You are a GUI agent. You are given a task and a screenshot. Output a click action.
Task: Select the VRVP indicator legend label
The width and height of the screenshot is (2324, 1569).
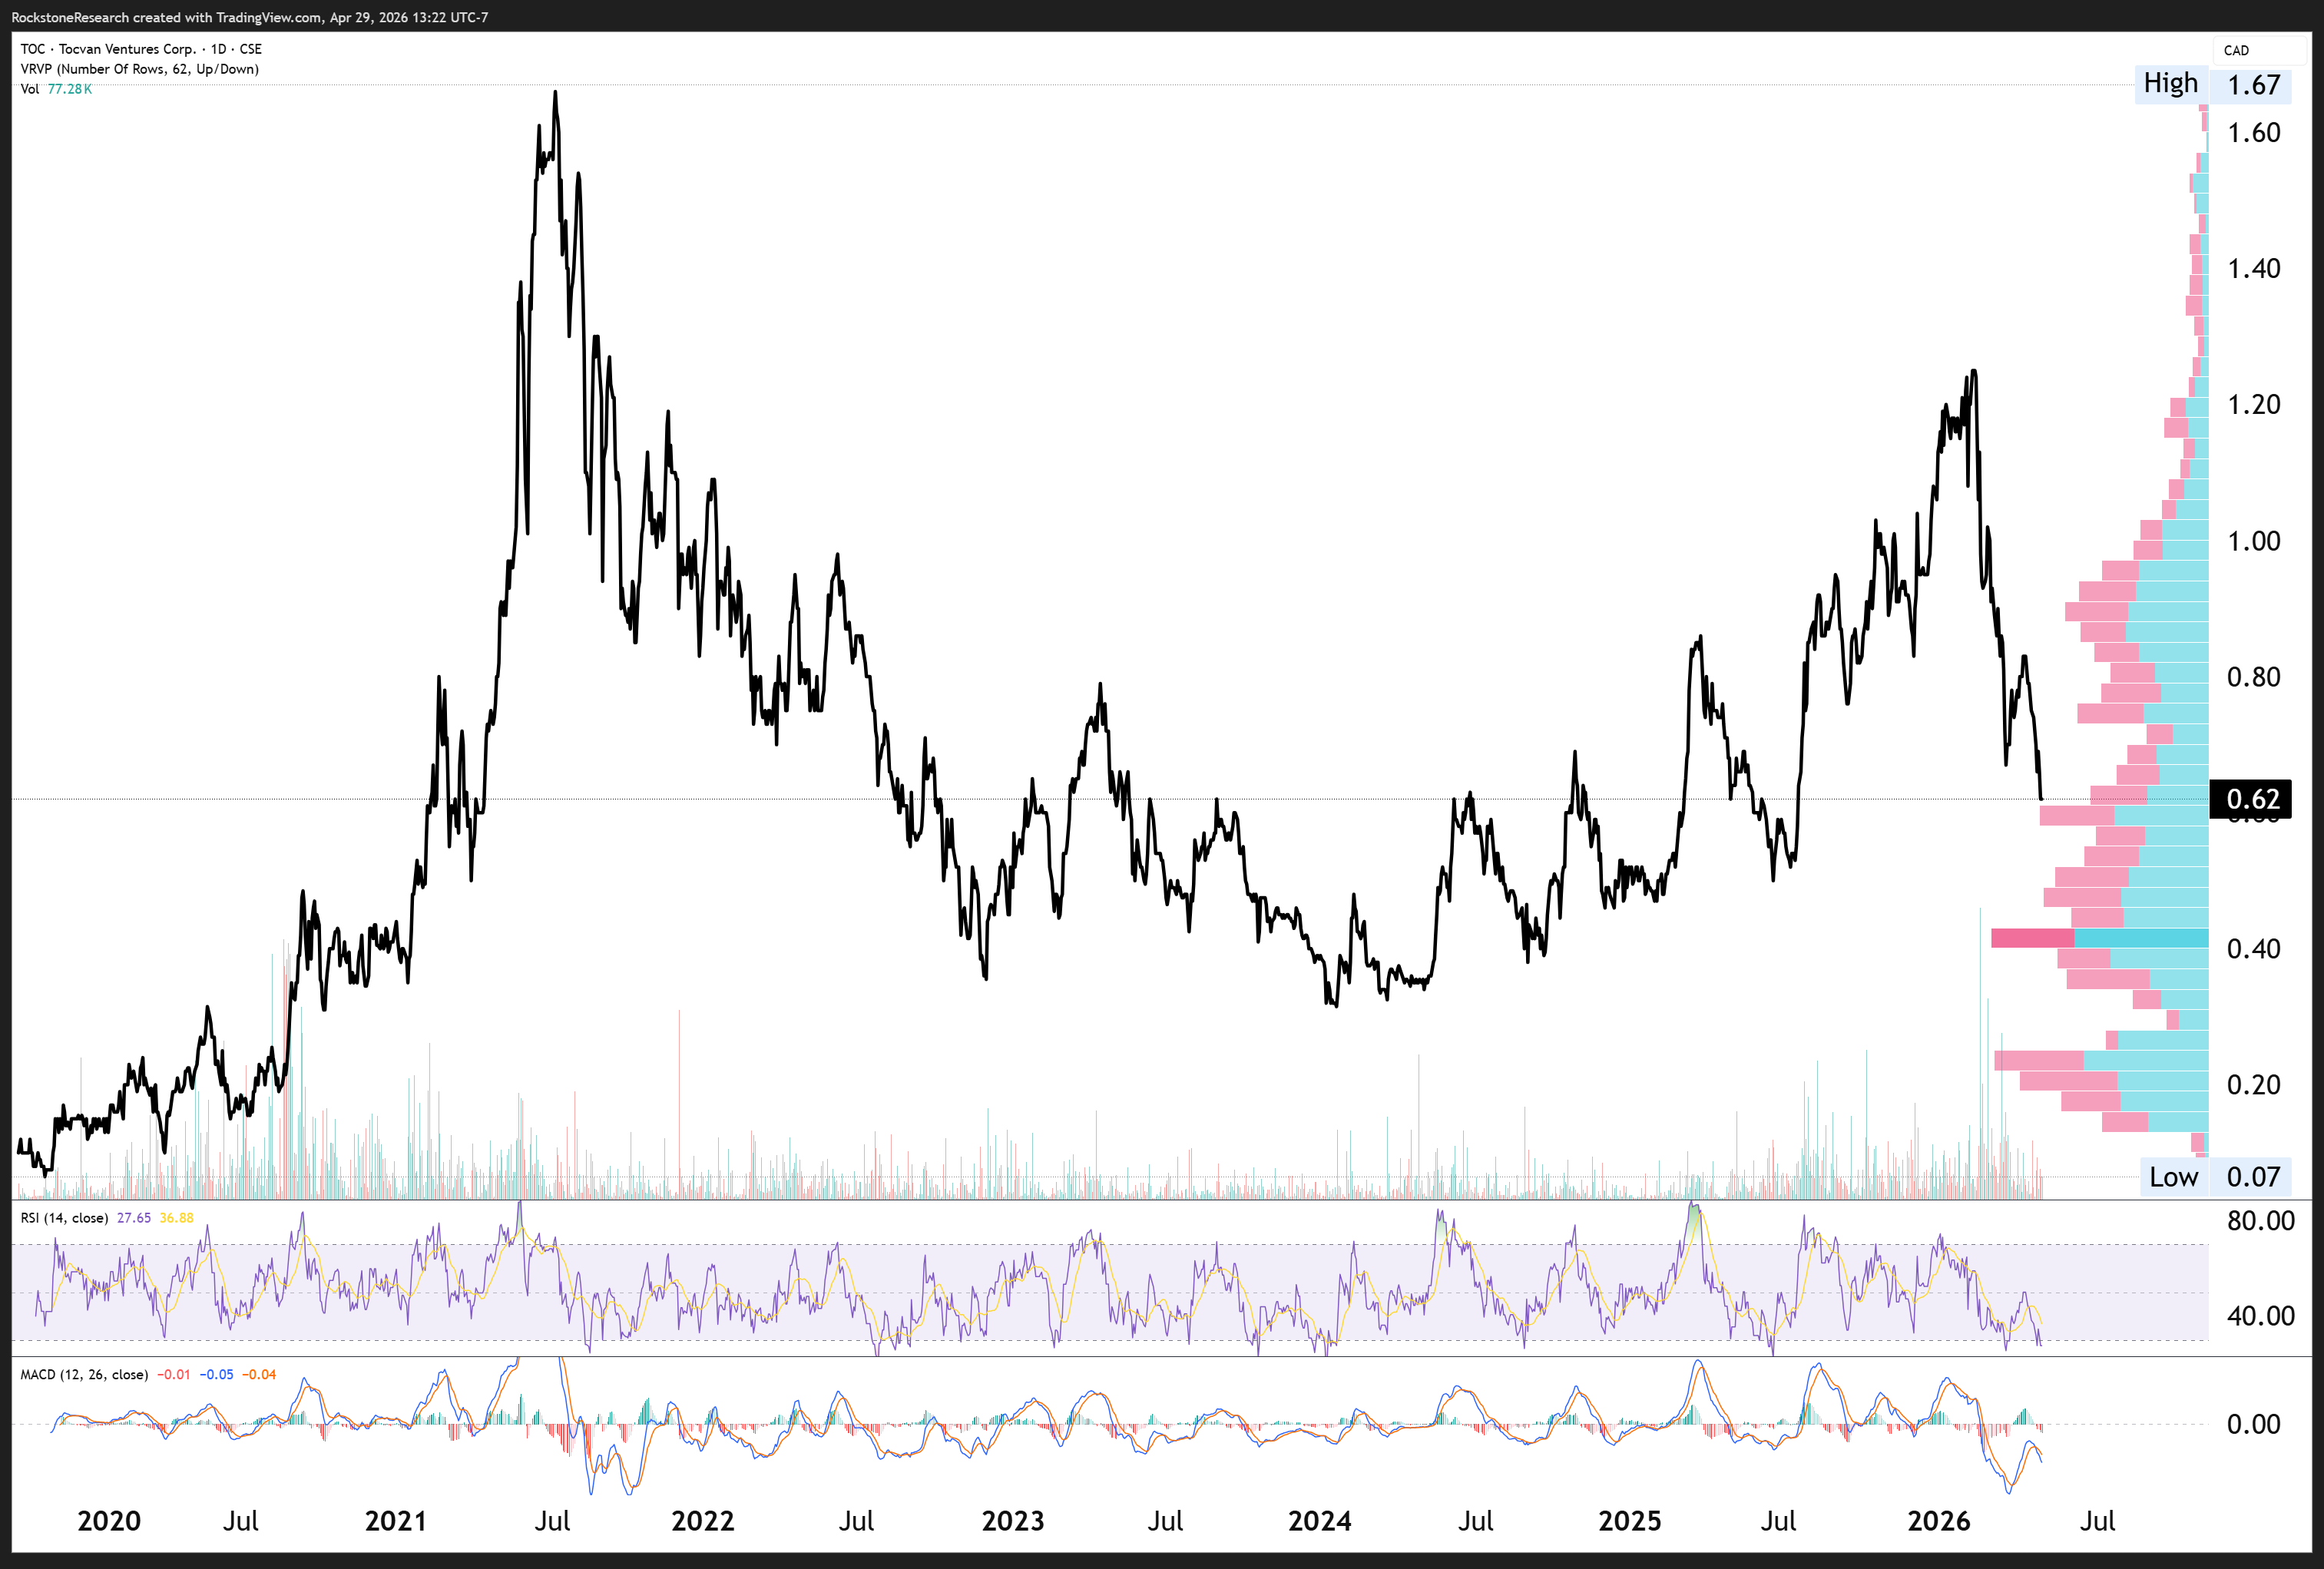click(139, 69)
